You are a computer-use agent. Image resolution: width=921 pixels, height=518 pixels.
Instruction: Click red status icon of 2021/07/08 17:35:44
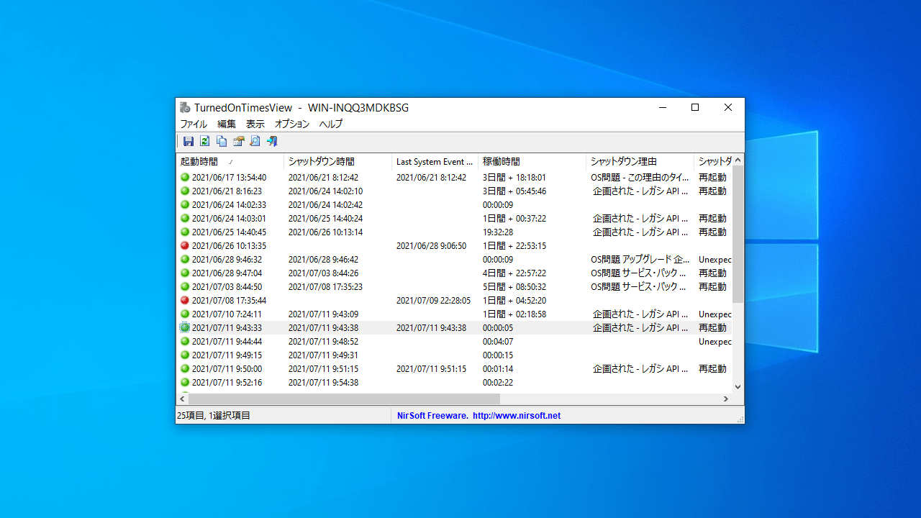tap(185, 300)
